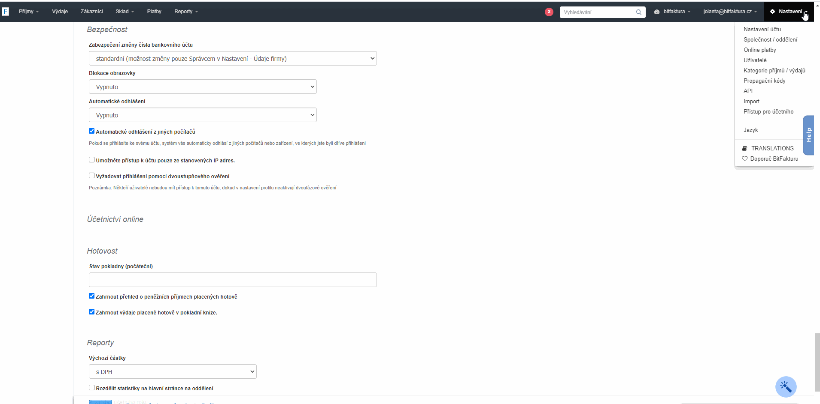The image size is (820, 404).
Task: Toggle automatic logout from other computers
Action: [x=91, y=131]
